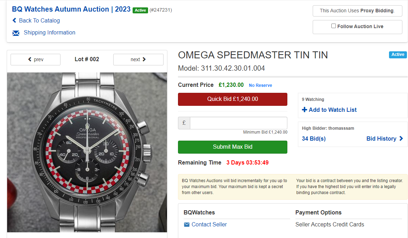Click Add to Watch List link
This screenshot has height=238, width=408.
(333, 110)
